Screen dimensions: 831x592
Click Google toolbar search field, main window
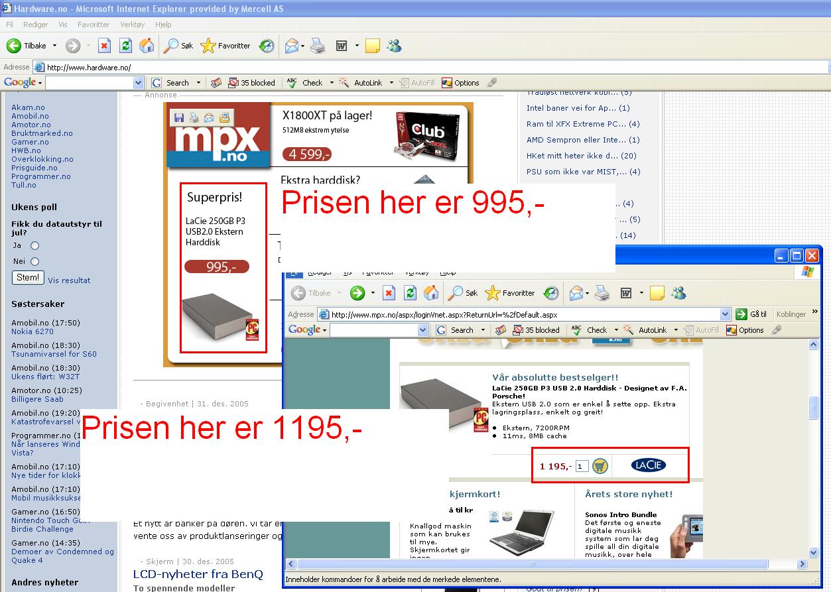[x=90, y=83]
